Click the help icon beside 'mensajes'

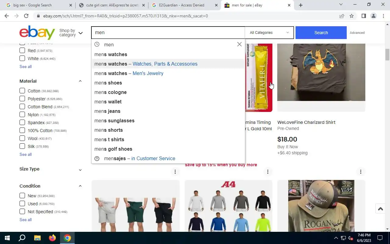pyautogui.click(x=97, y=159)
